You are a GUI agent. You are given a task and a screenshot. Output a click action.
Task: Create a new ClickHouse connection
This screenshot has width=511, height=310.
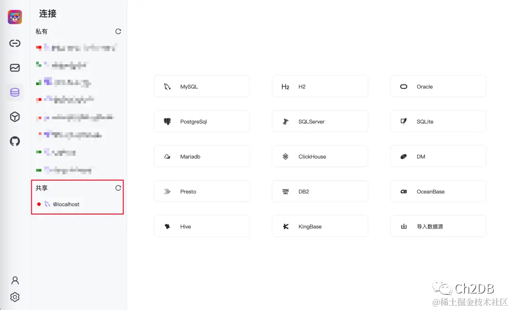[x=320, y=156]
